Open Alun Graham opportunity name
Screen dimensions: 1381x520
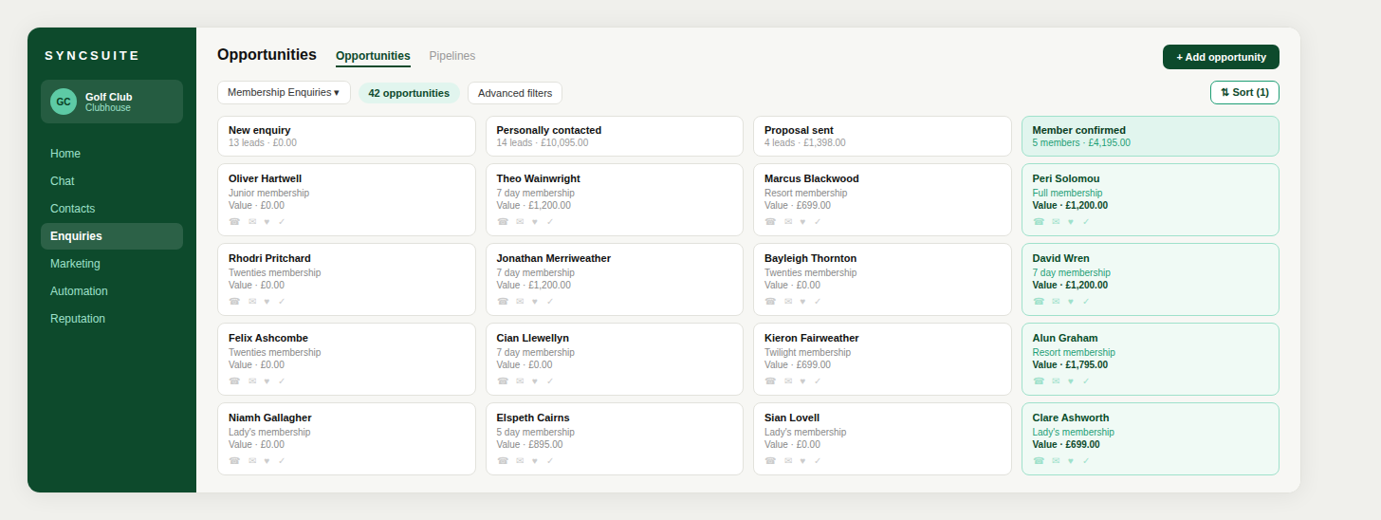click(x=1065, y=338)
